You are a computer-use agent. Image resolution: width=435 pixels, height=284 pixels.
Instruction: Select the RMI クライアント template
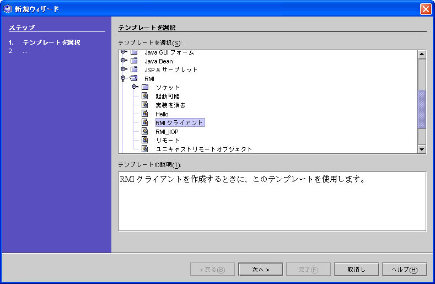point(179,123)
